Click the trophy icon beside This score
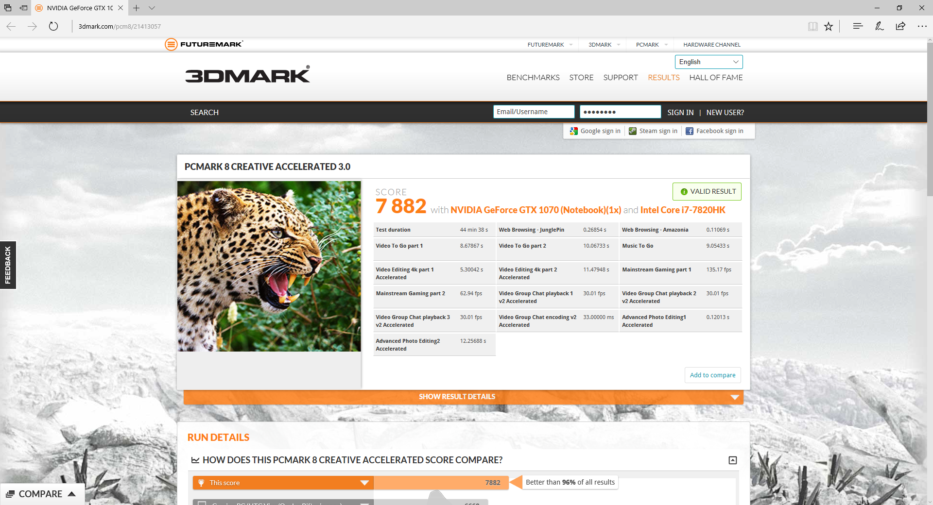Viewport: 933px width, 505px height. (x=201, y=483)
